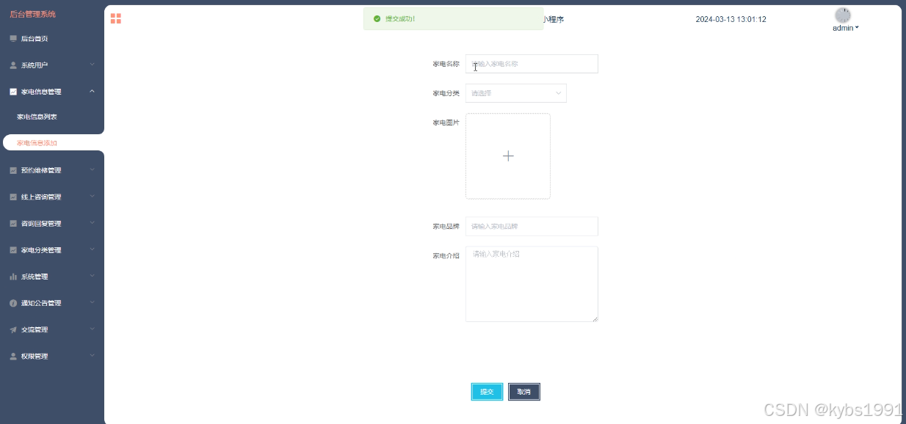Image resolution: width=906 pixels, height=424 pixels.
Task: Expand the 预约维修管理 chevron
Action: (92, 169)
